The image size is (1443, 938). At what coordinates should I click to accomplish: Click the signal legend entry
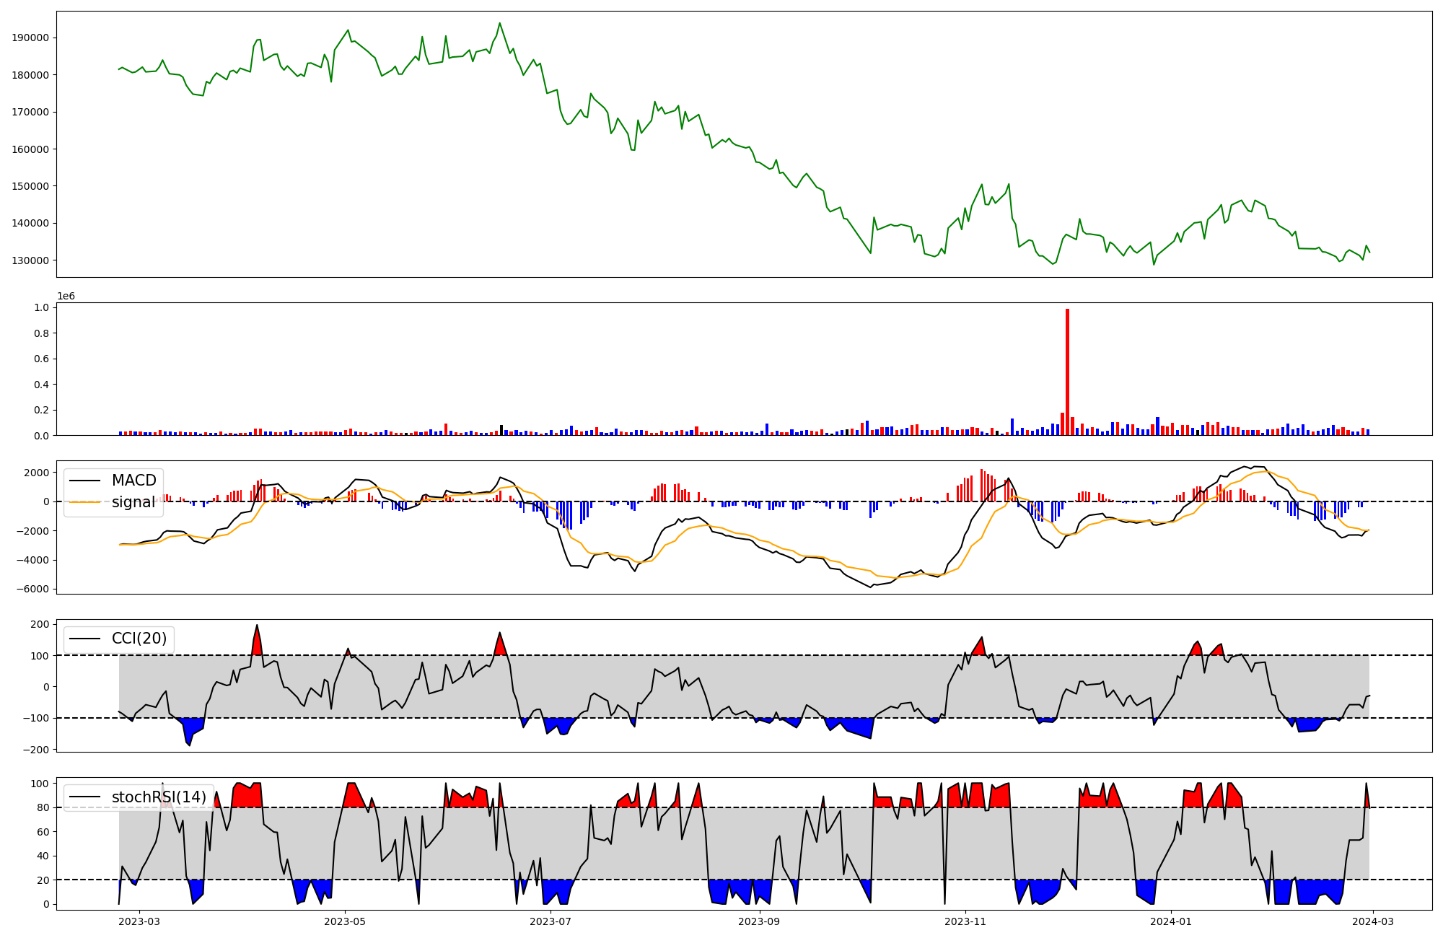tap(133, 502)
